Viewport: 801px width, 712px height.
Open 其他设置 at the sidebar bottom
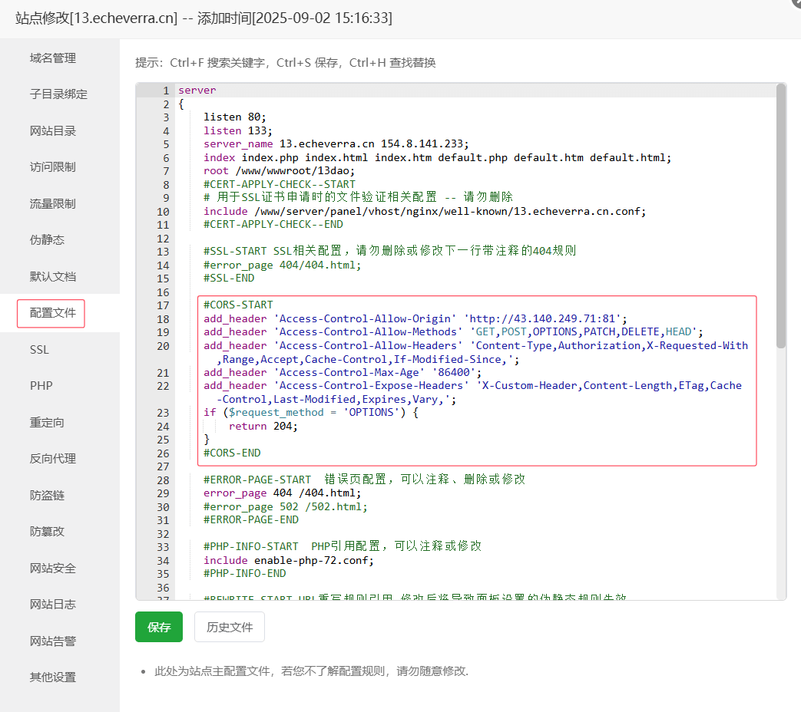(x=53, y=677)
